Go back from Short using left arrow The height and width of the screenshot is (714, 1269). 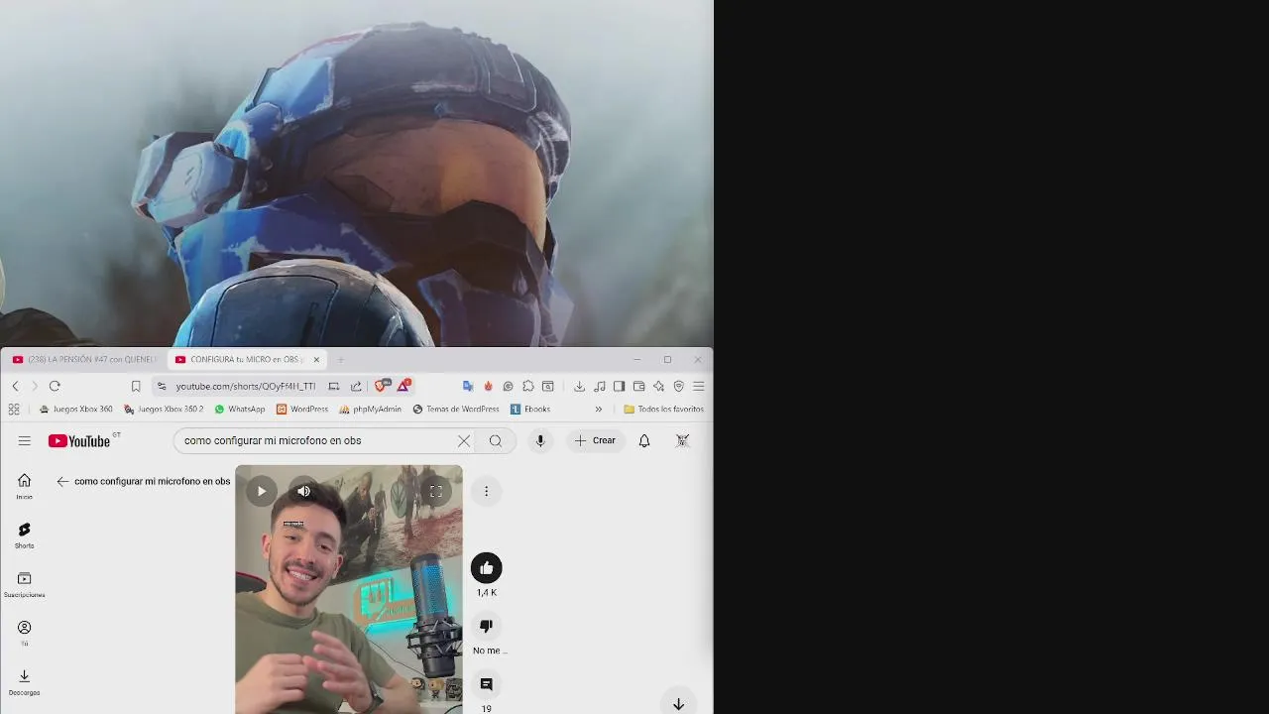pos(62,481)
